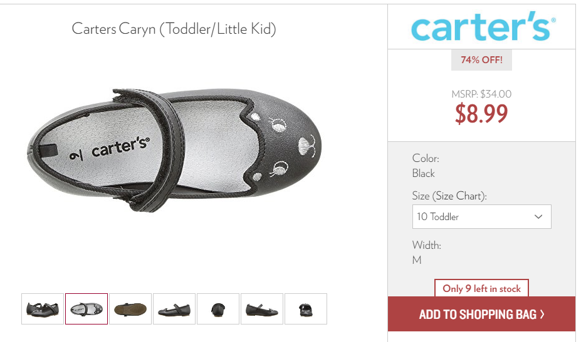Open the Size Chart link
581x342 pixels.
(x=459, y=196)
